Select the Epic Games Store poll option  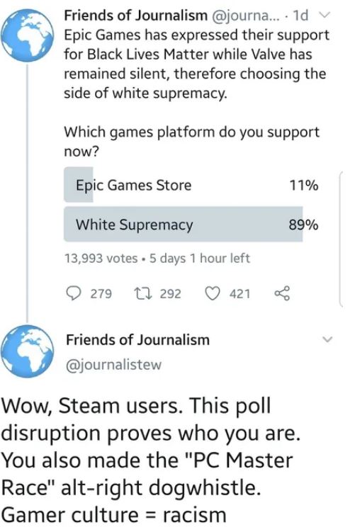(x=191, y=185)
